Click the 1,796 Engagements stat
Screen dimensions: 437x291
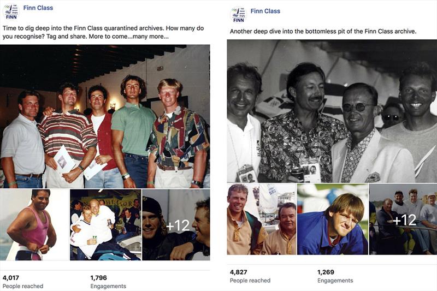pyautogui.click(x=108, y=281)
